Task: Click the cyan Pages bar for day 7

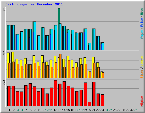Action: pyautogui.click(x=35, y=36)
